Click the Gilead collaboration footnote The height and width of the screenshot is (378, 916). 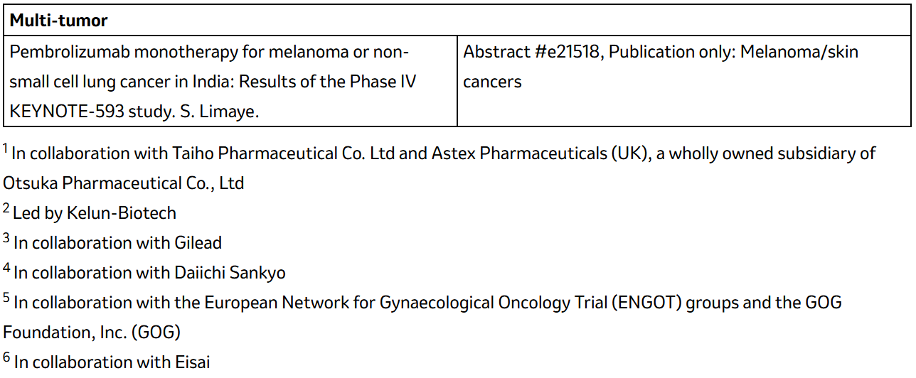point(112,243)
